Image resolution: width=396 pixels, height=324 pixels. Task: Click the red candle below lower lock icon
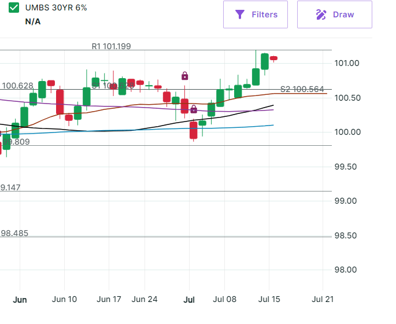194,130
